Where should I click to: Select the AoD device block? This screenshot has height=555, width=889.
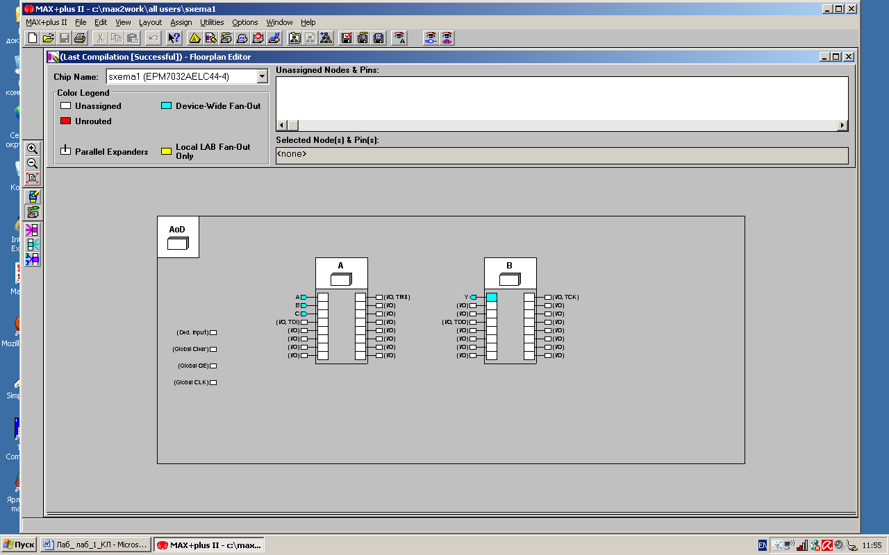[x=178, y=237]
